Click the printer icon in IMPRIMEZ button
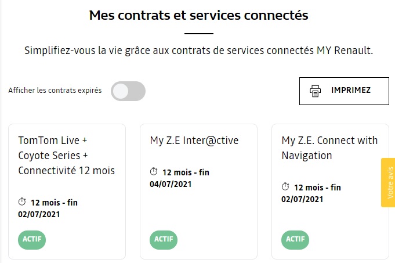 pyautogui.click(x=315, y=91)
